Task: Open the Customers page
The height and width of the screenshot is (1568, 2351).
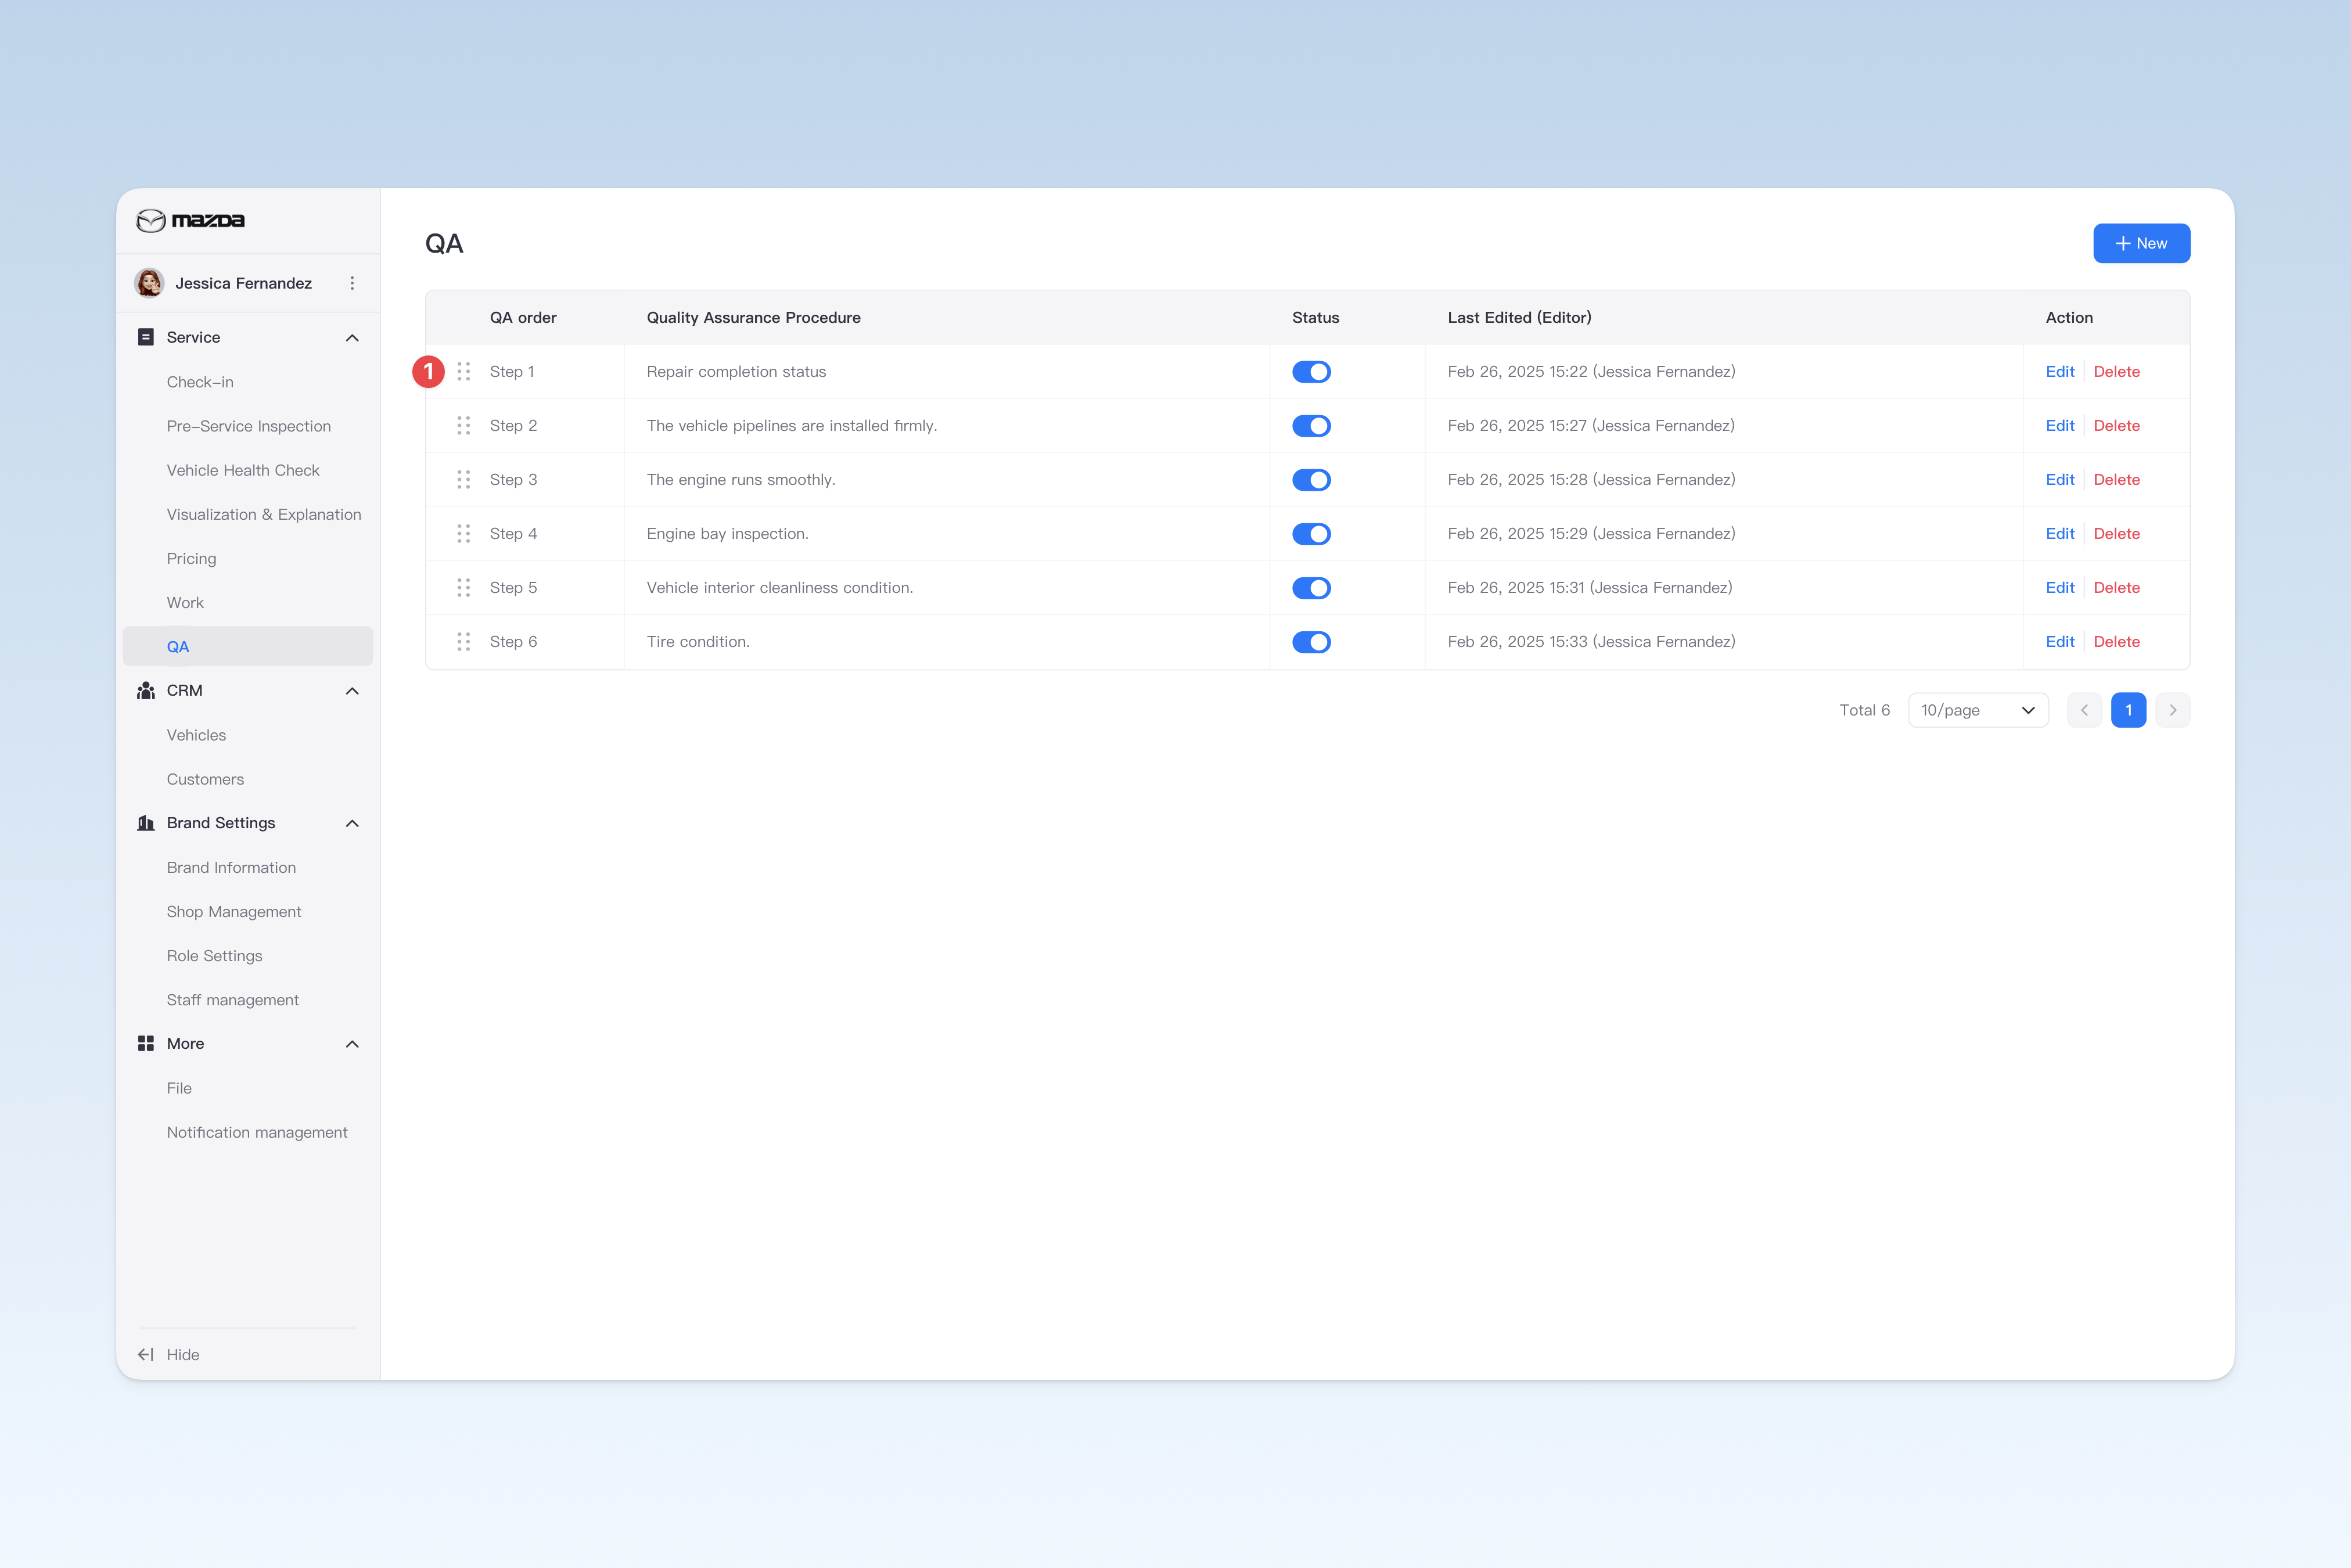Action: point(205,779)
